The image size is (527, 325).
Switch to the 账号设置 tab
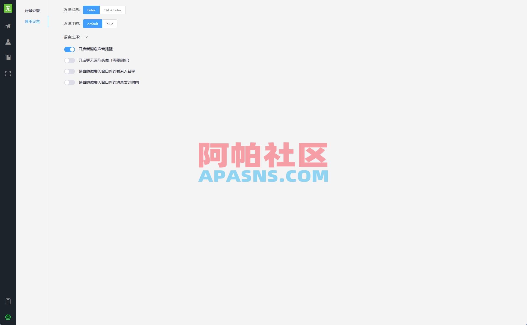pyautogui.click(x=33, y=11)
